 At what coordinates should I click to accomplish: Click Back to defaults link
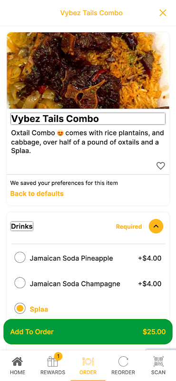37,194
